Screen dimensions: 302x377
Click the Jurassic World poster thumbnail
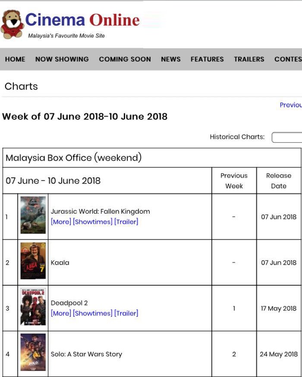[x=33, y=216]
